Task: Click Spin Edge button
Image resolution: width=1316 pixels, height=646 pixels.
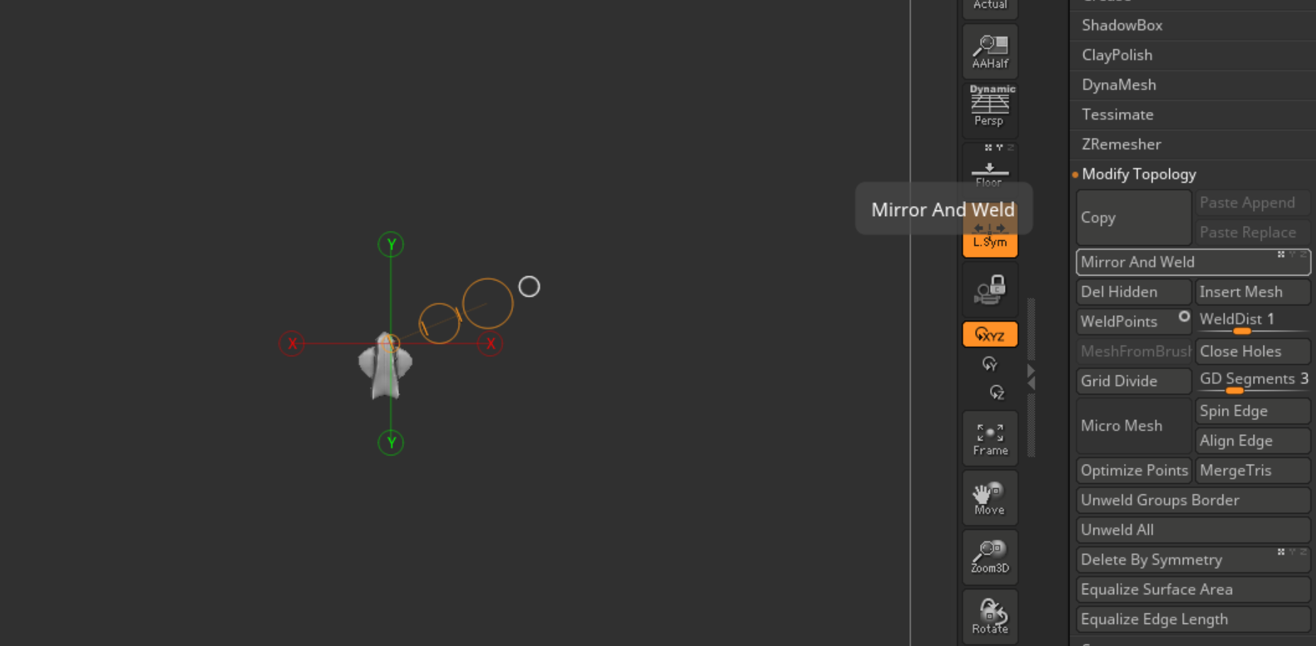Action: click(x=1252, y=411)
